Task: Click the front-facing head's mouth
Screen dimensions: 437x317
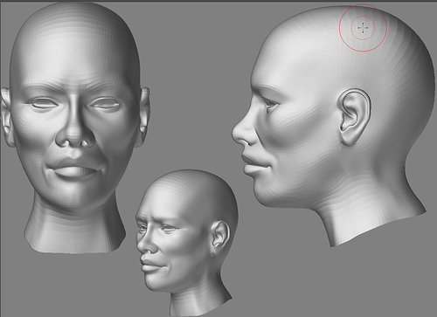Action: click(75, 168)
